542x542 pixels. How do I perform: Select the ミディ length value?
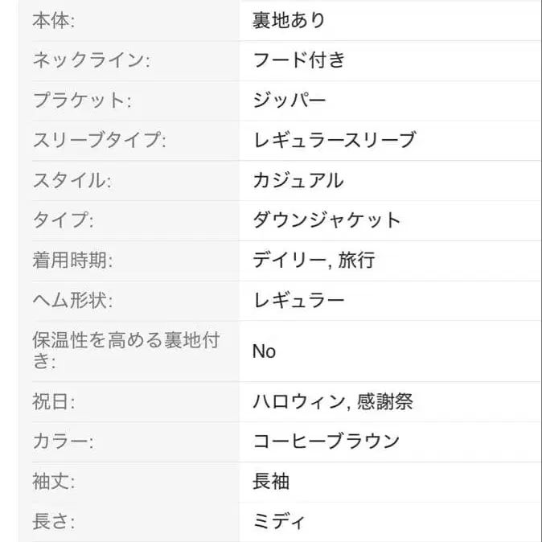[279, 522]
